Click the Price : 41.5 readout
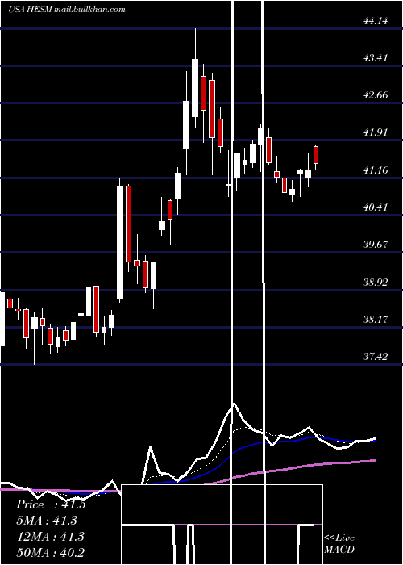Viewport: 403px width, 565px height. 51,504
